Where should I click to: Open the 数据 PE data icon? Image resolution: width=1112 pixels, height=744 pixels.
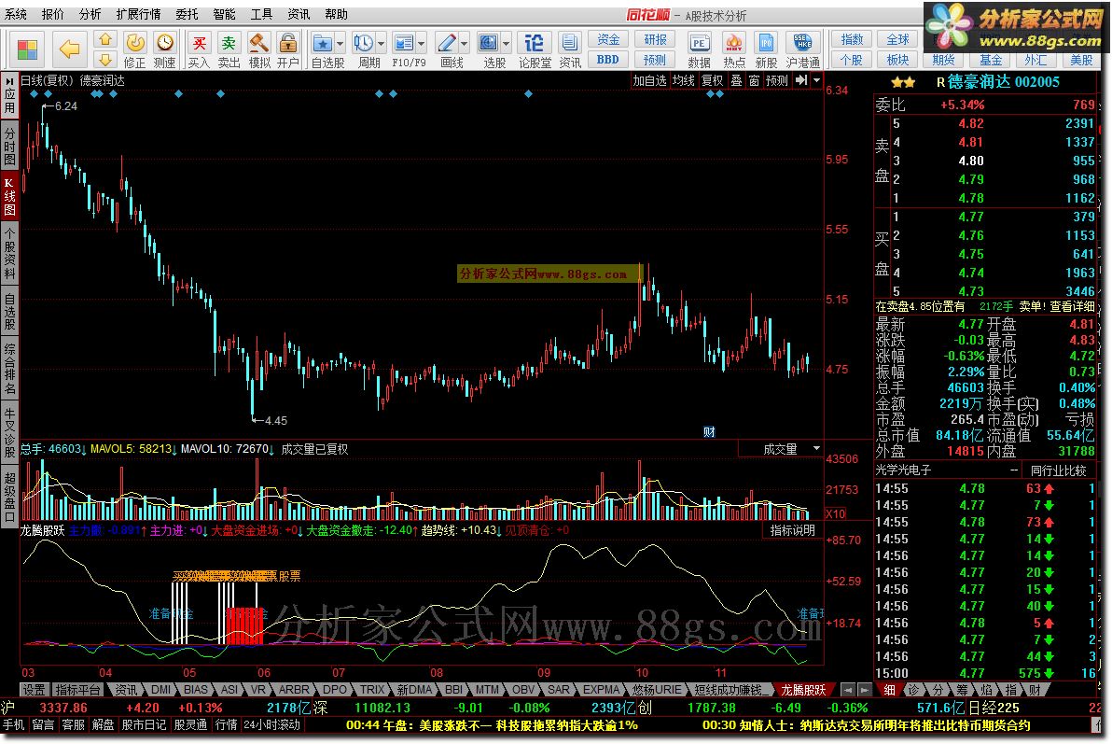[x=700, y=49]
